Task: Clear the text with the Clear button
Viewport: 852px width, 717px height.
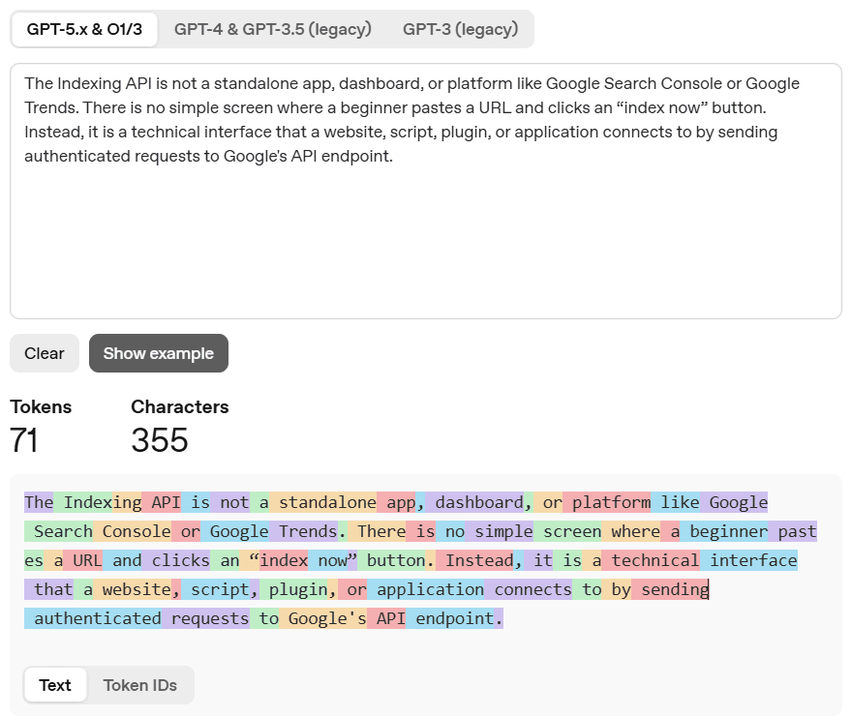Action: pyautogui.click(x=45, y=353)
